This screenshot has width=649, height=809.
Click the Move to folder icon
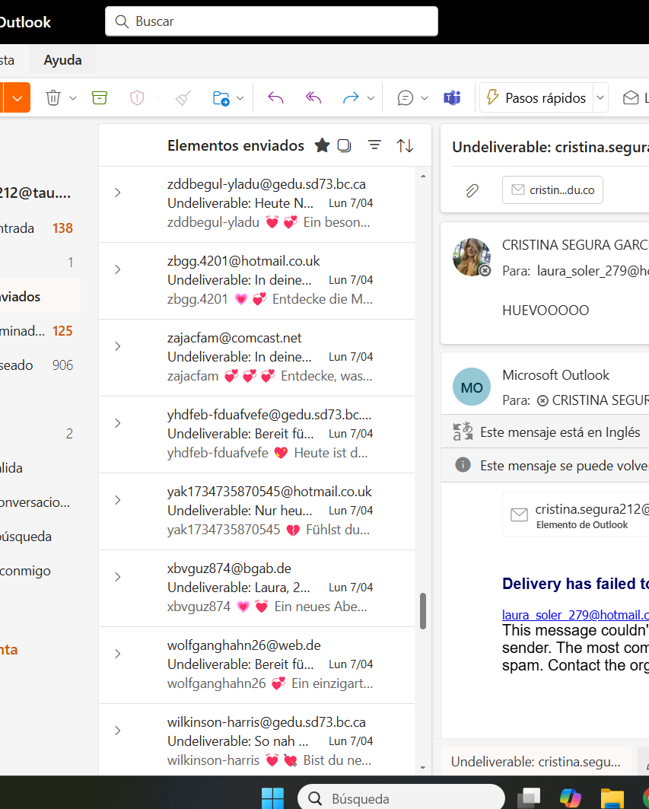pos(221,97)
